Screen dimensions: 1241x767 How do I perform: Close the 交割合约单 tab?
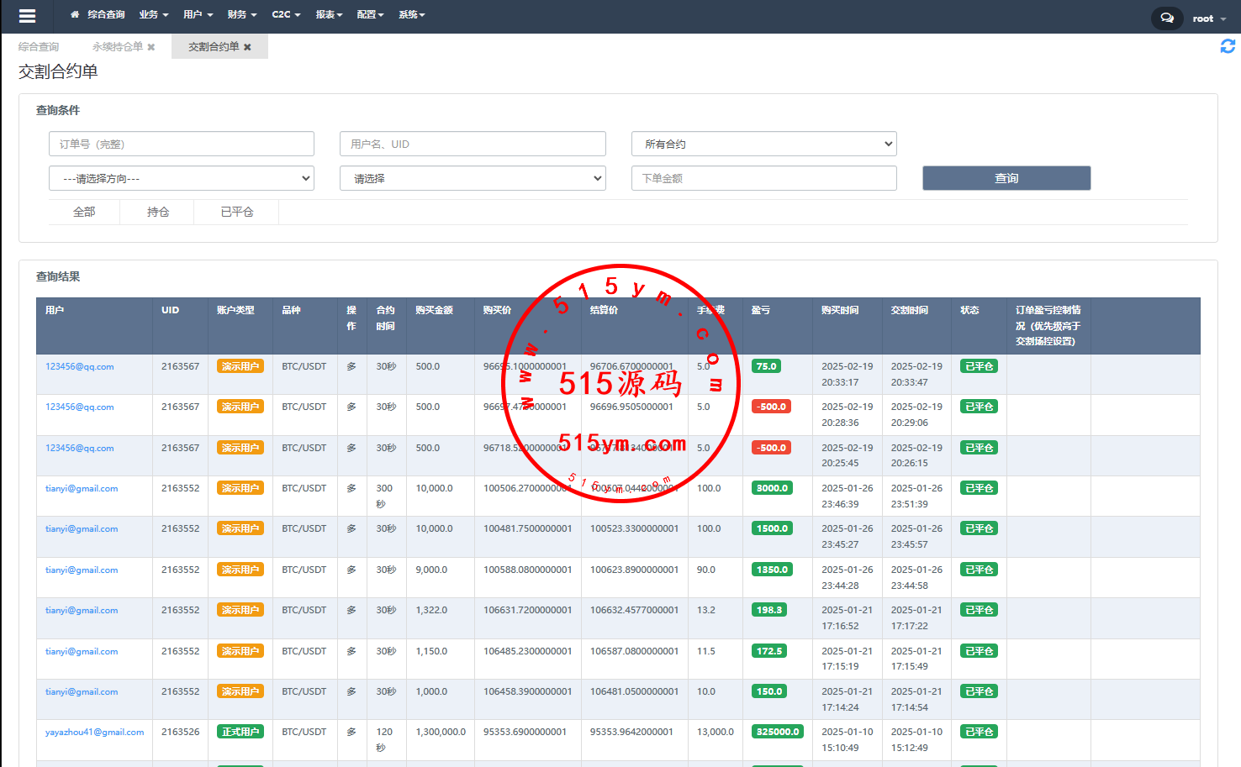(247, 47)
